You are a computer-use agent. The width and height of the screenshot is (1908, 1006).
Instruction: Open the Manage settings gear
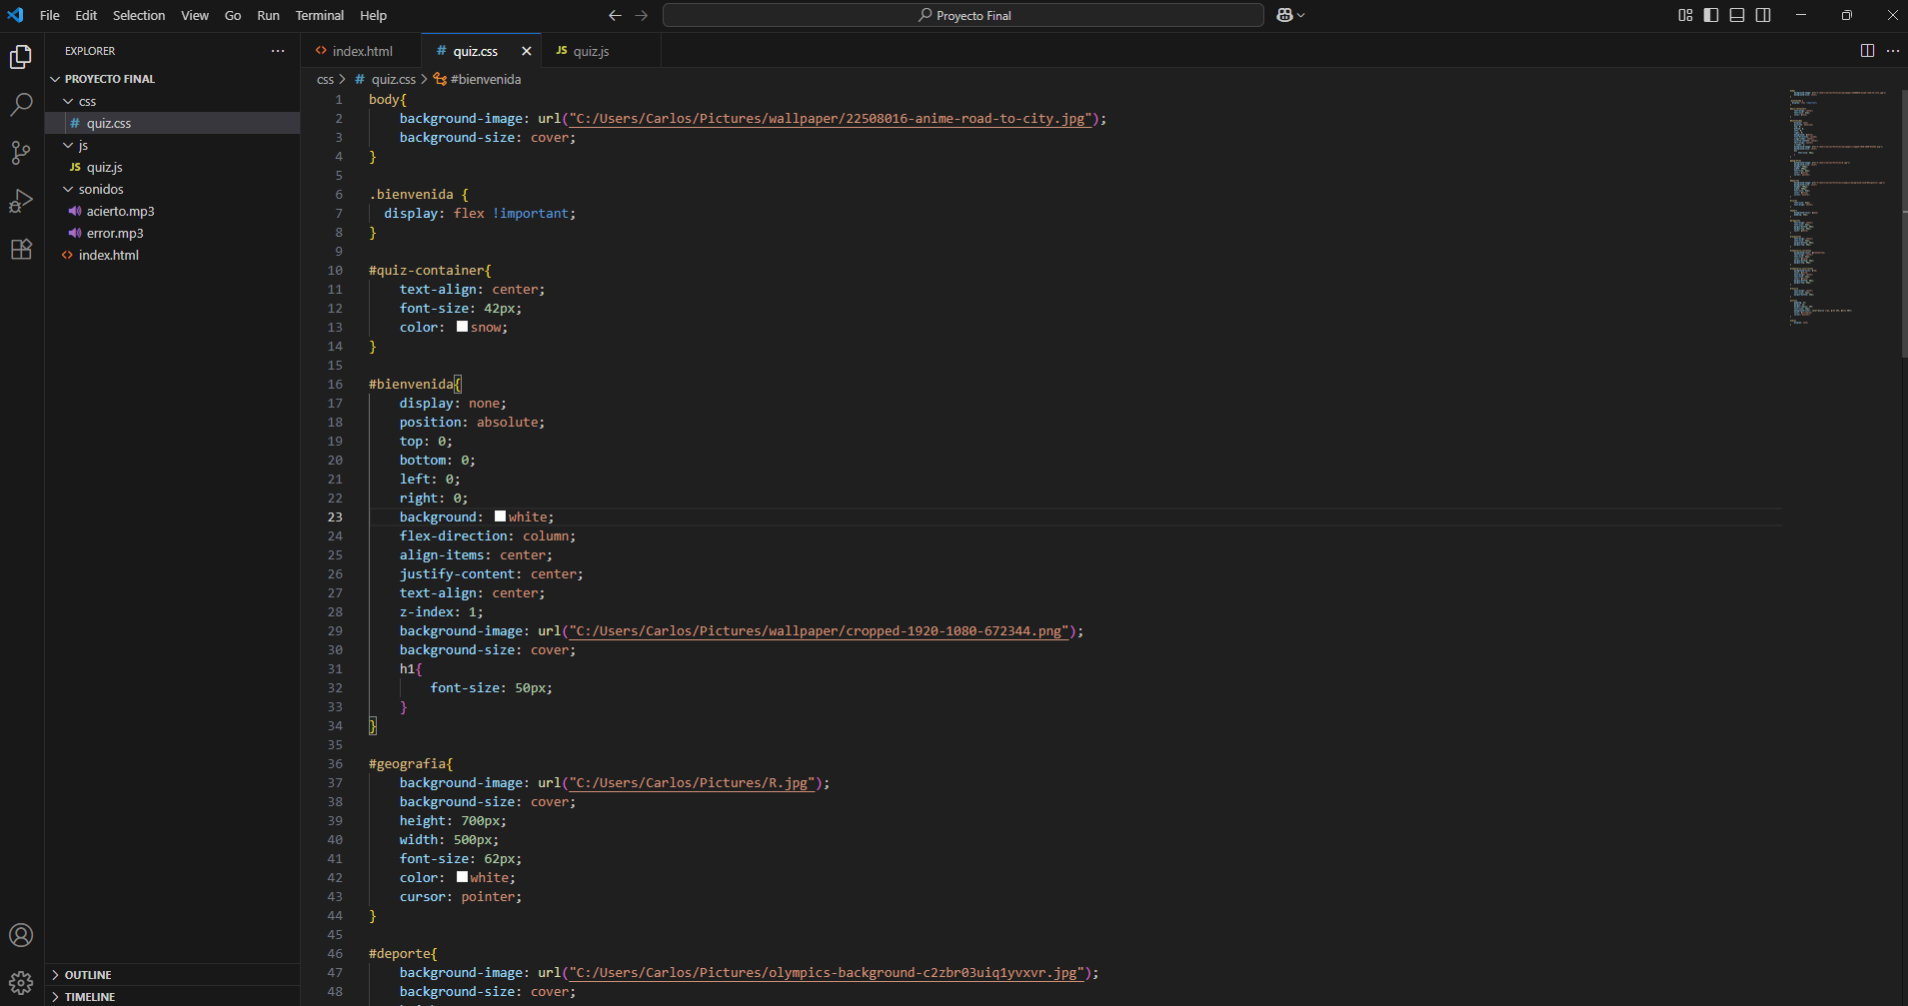coord(21,983)
